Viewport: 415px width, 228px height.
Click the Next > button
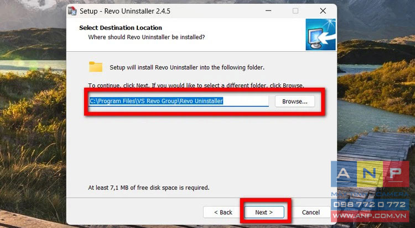264,212
